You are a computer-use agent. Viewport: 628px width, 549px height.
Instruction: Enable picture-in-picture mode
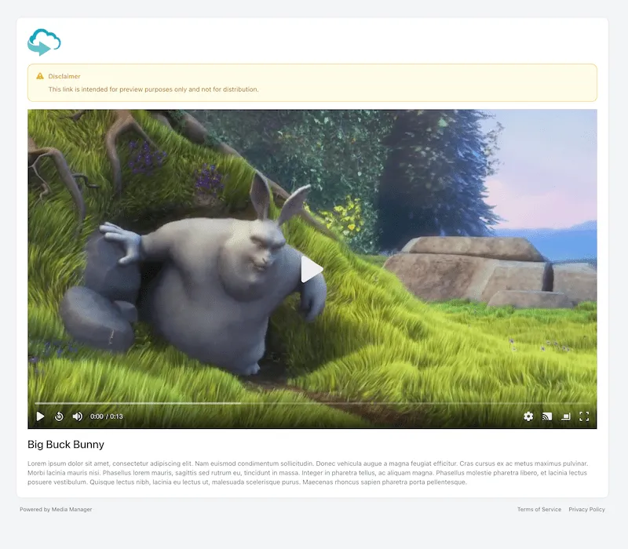[x=565, y=416]
